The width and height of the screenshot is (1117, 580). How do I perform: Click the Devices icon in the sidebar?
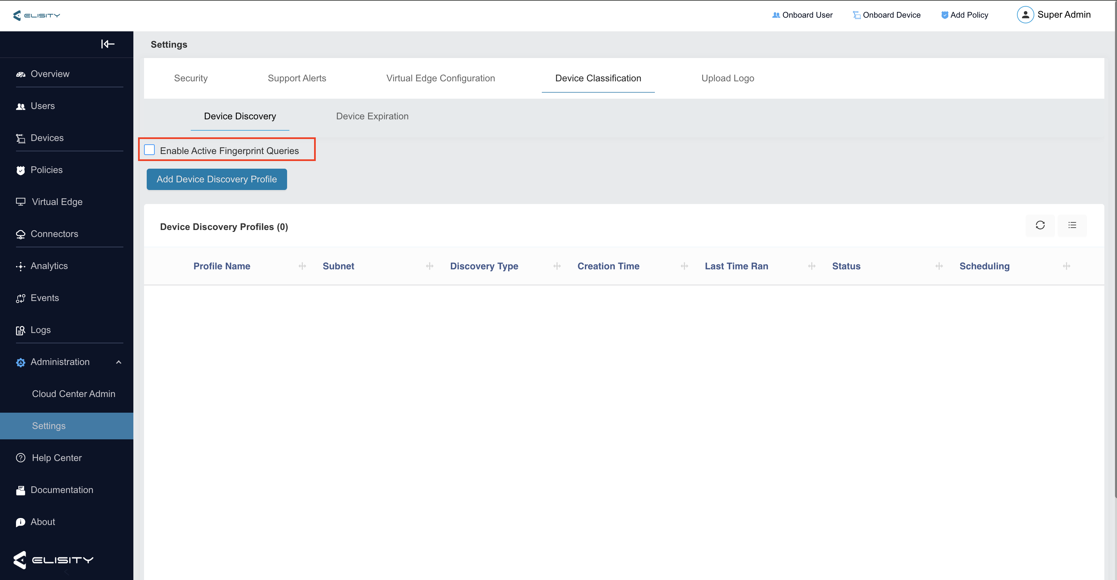[x=20, y=138]
